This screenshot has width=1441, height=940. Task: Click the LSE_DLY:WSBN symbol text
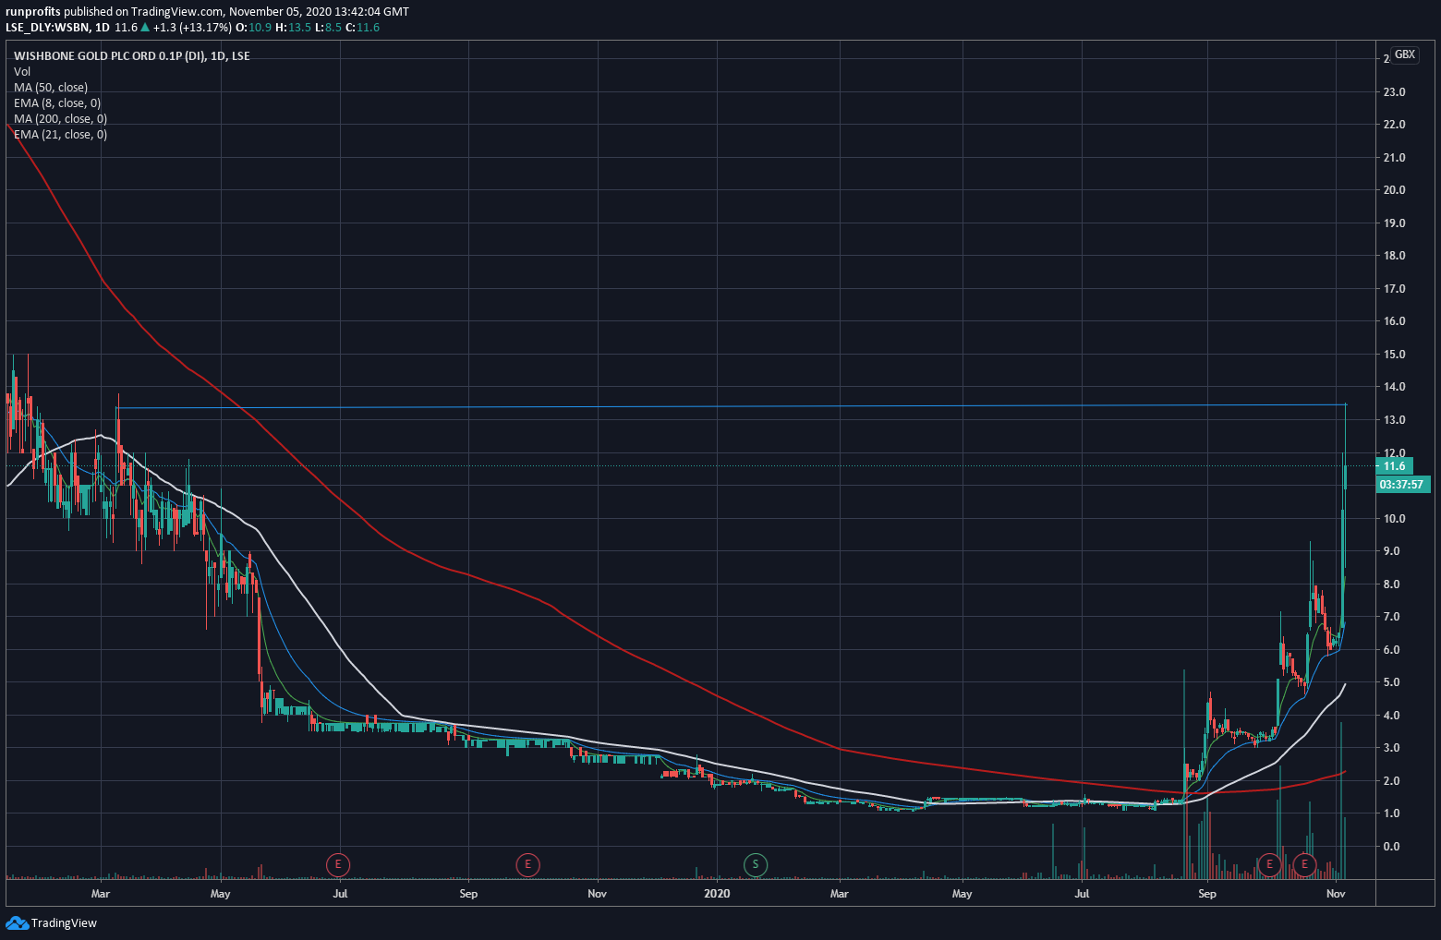tap(47, 28)
